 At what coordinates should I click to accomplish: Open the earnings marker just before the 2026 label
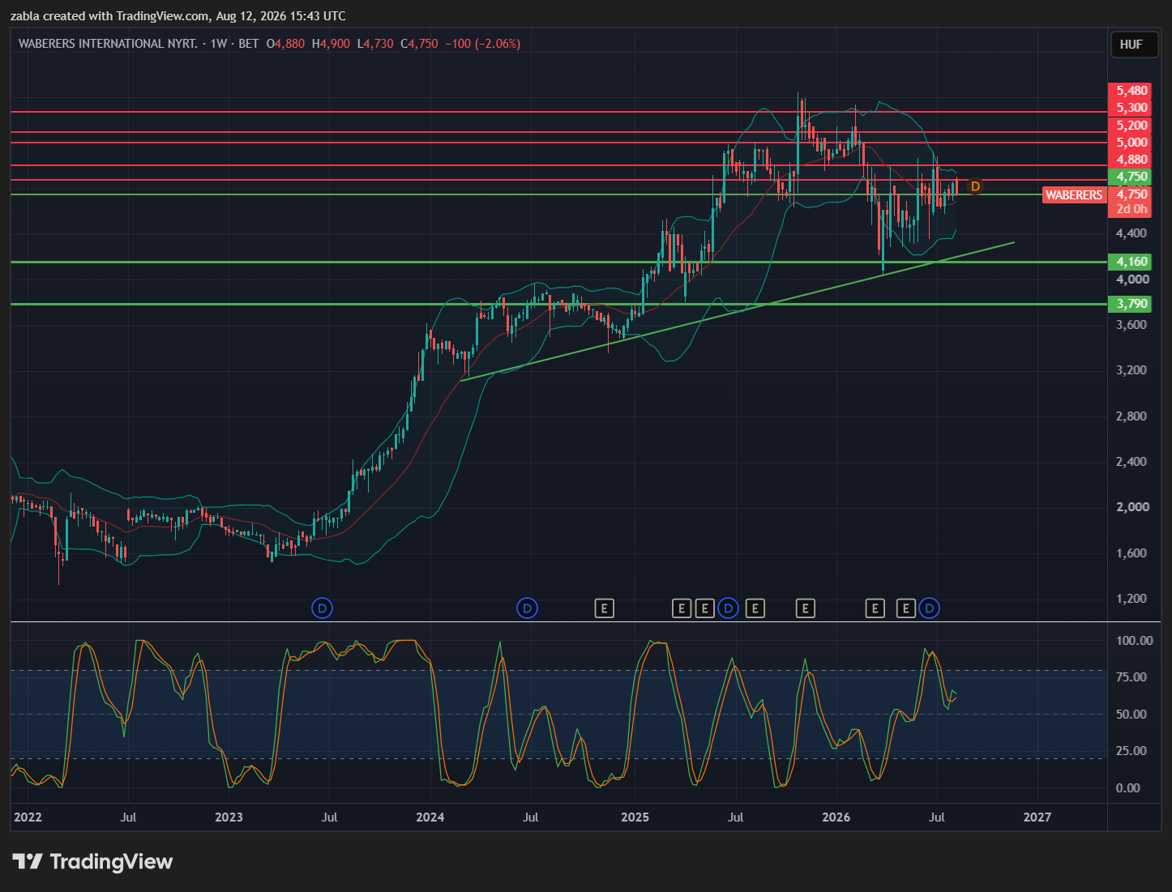click(805, 608)
